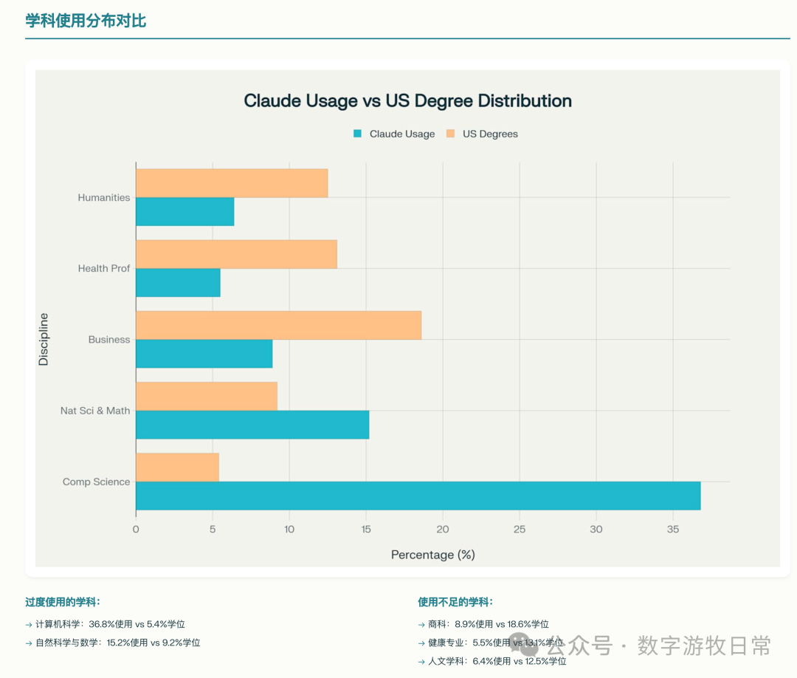Click the Percentage (%) axis label
Image resolution: width=797 pixels, height=678 pixels.
click(432, 554)
